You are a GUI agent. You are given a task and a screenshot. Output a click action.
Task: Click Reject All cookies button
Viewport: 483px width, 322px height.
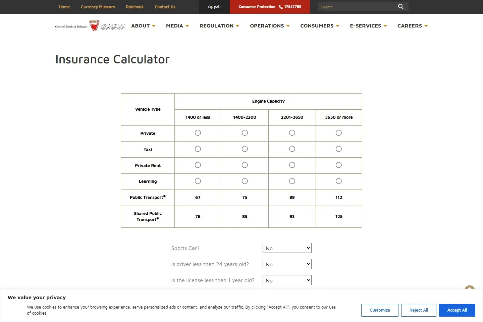click(x=419, y=310)
